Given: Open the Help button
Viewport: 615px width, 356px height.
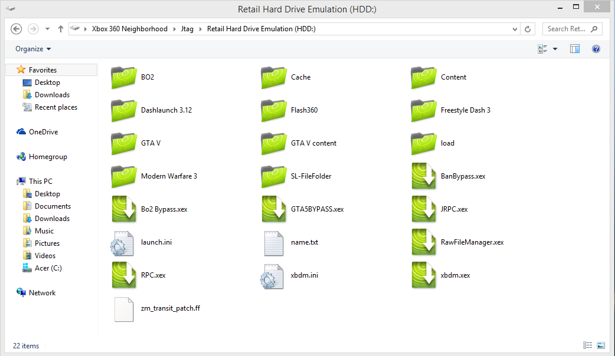Looking at the screenshot, I should 596,49.
